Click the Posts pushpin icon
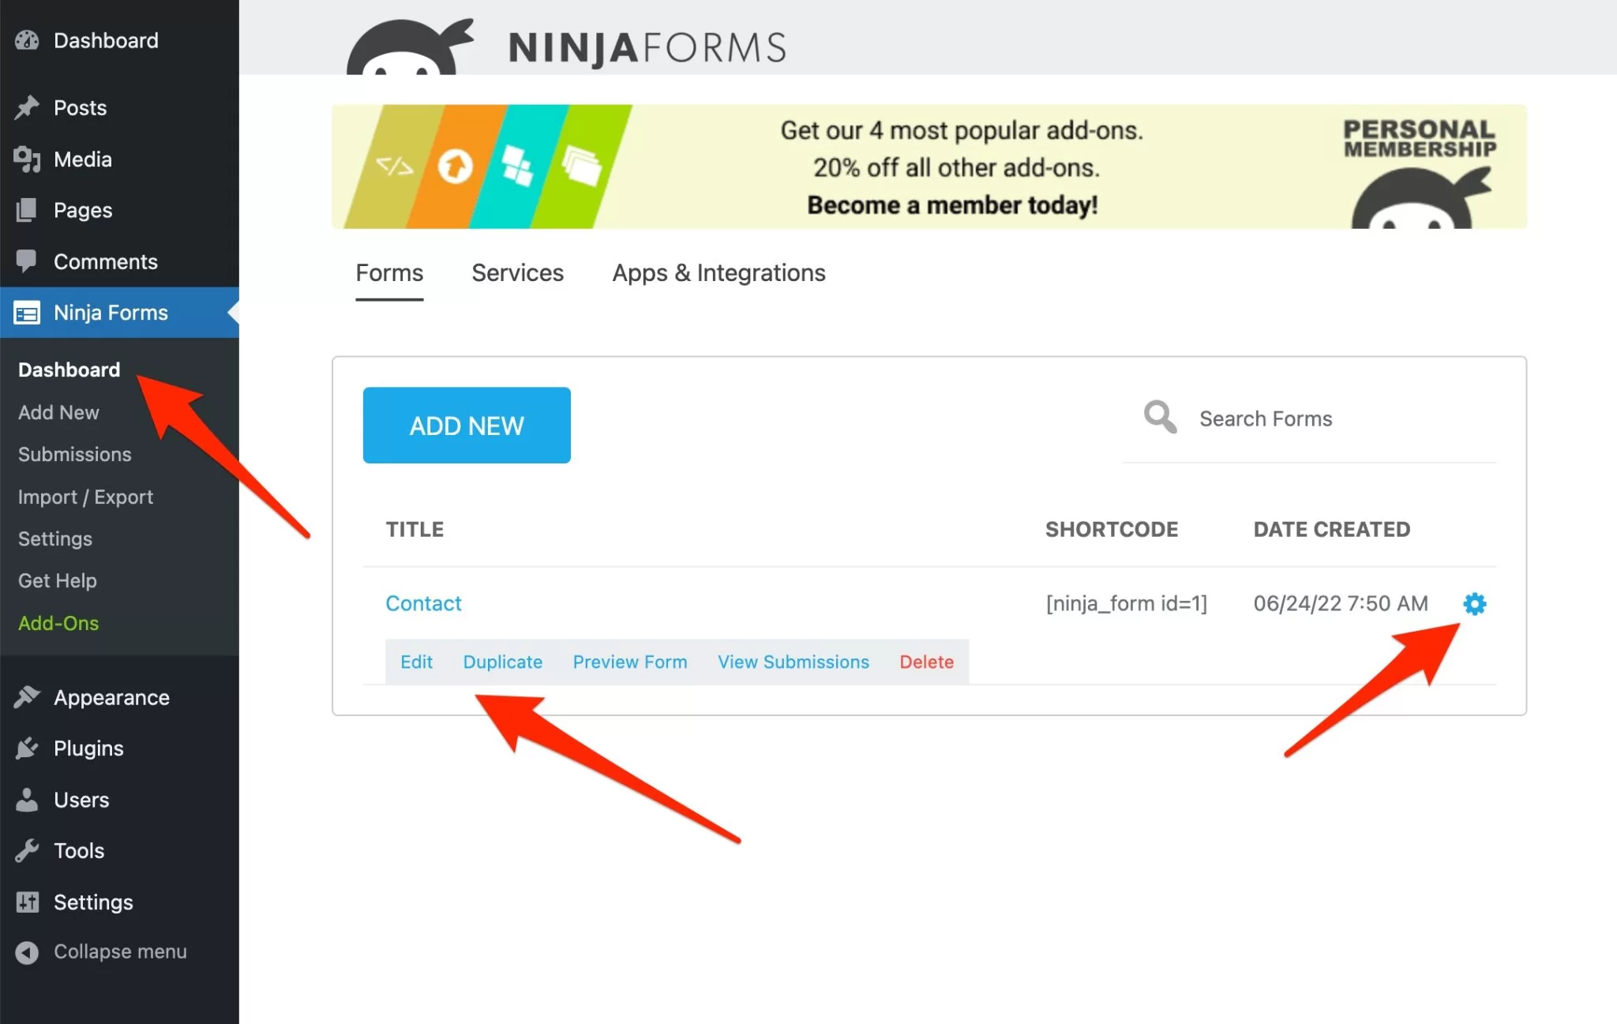The image size is (1617, 1024). pyautogui.click(x=27, y=107)
